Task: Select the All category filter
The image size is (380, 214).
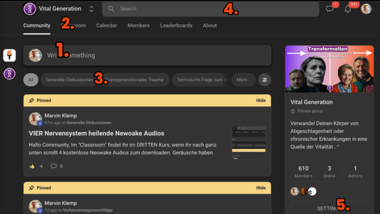Action: 31,80
